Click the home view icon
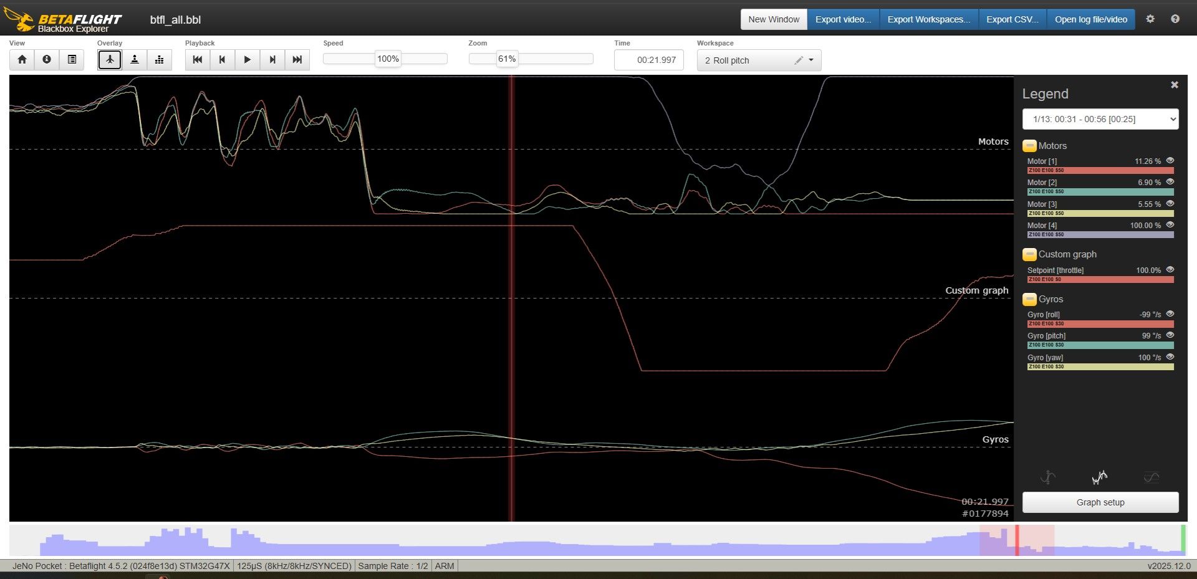Viewport: 1197px width, 579px height. tap(22, 60)
